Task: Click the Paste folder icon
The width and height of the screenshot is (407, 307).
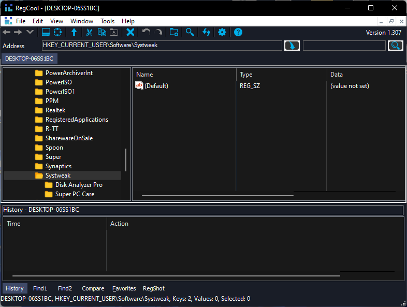Action: coord(114,32)
